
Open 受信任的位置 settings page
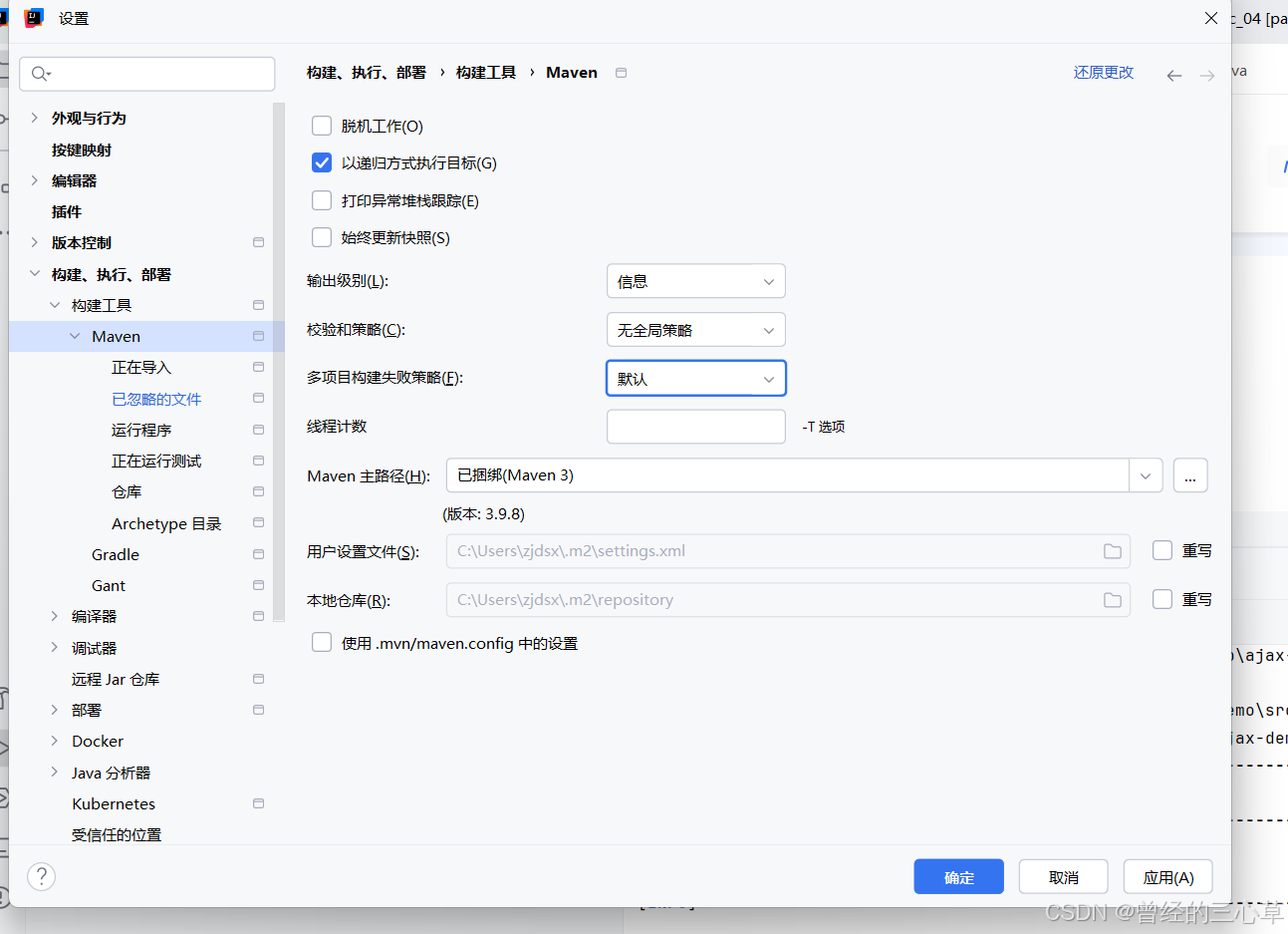point(117,834)
